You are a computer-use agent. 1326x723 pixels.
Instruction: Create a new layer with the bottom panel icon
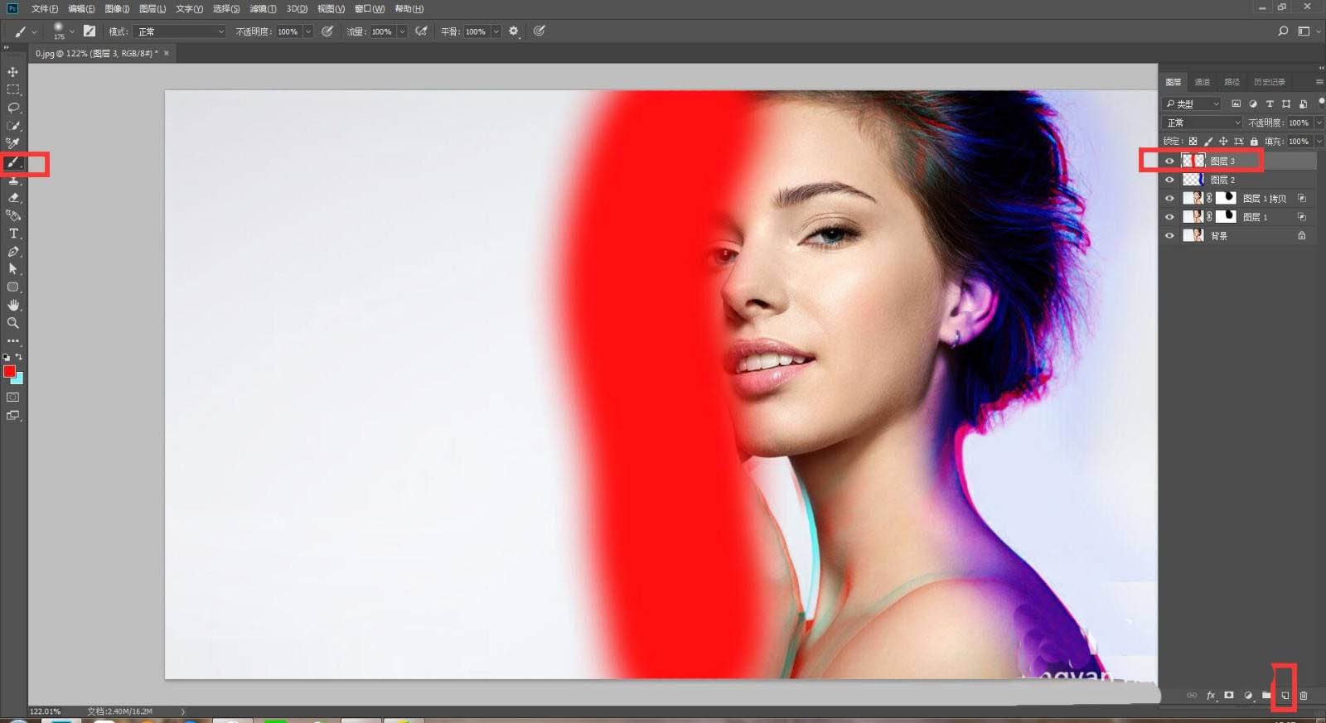click(1285, 696)
